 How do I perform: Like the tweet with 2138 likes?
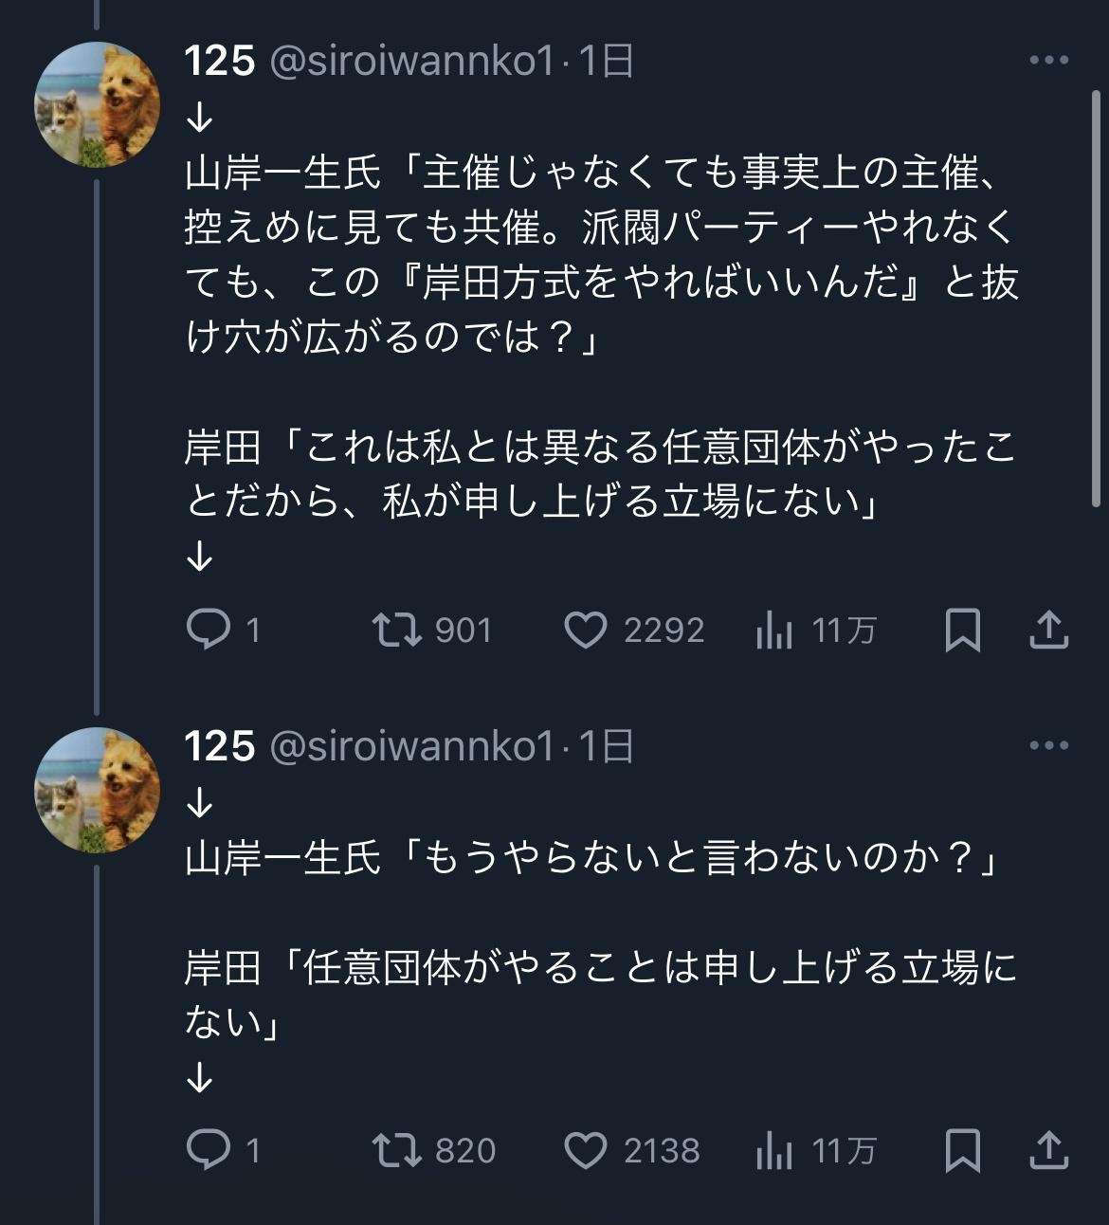click(586, 1150)
